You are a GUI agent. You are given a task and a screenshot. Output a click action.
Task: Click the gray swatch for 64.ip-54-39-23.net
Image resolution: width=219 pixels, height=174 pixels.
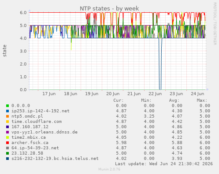coord(7,148)
